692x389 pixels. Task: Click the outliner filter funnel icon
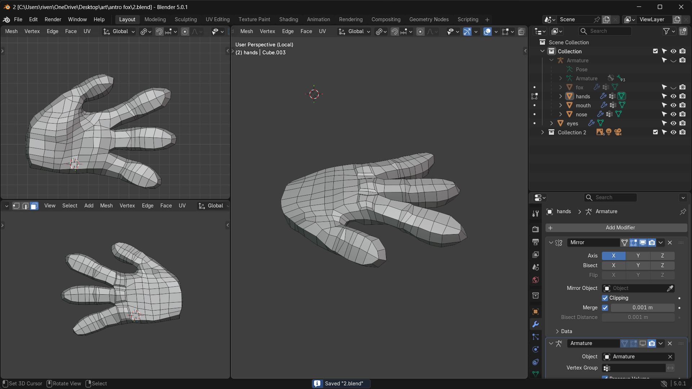[x=666, y=31]
